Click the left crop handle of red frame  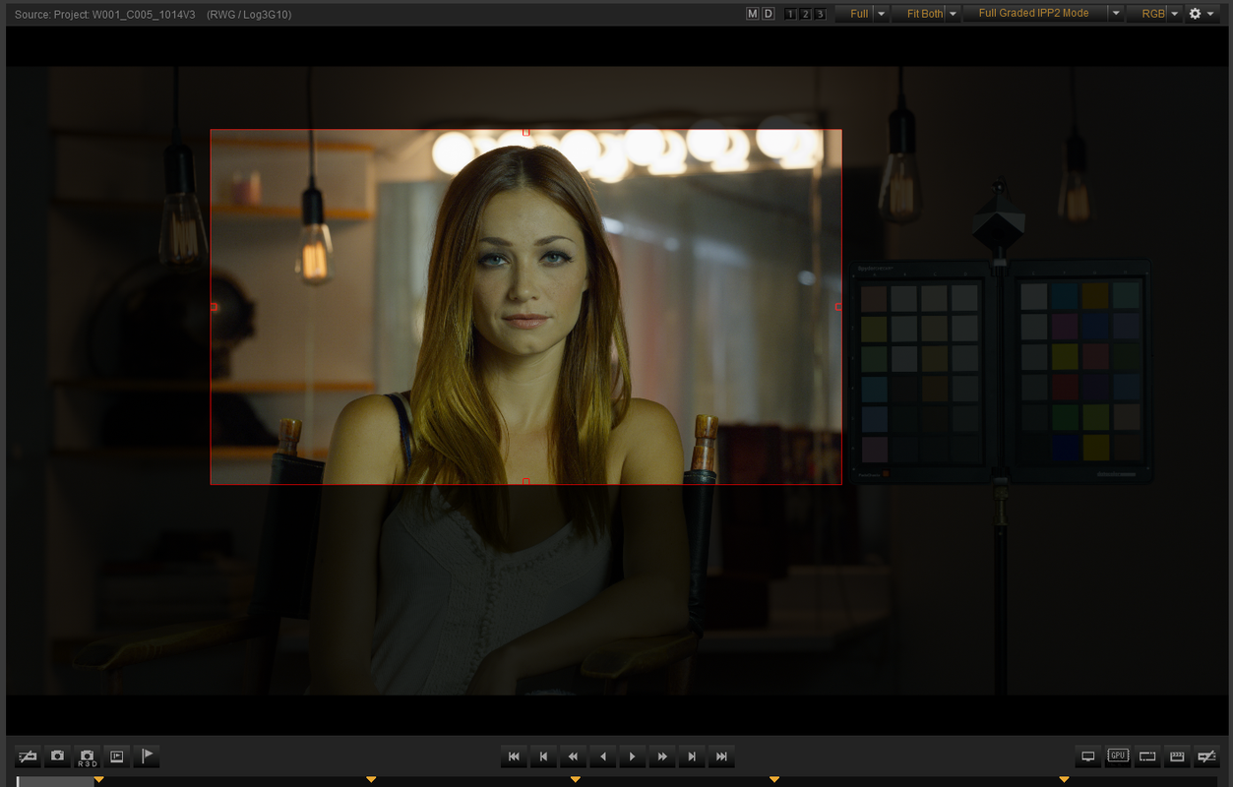click(x=214, y=307)
